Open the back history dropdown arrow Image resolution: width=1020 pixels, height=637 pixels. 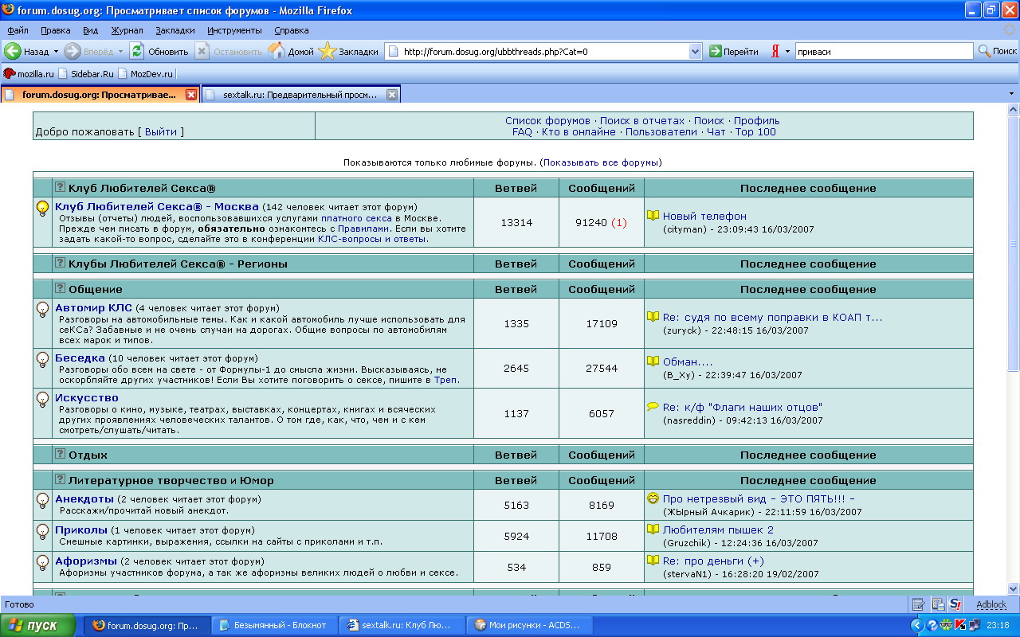point(56,52)
